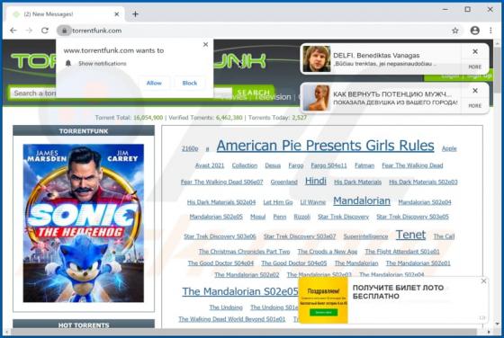Open a new tab with the plus button
Viewport: 504px width, 338px height.
tap(135, 14)
